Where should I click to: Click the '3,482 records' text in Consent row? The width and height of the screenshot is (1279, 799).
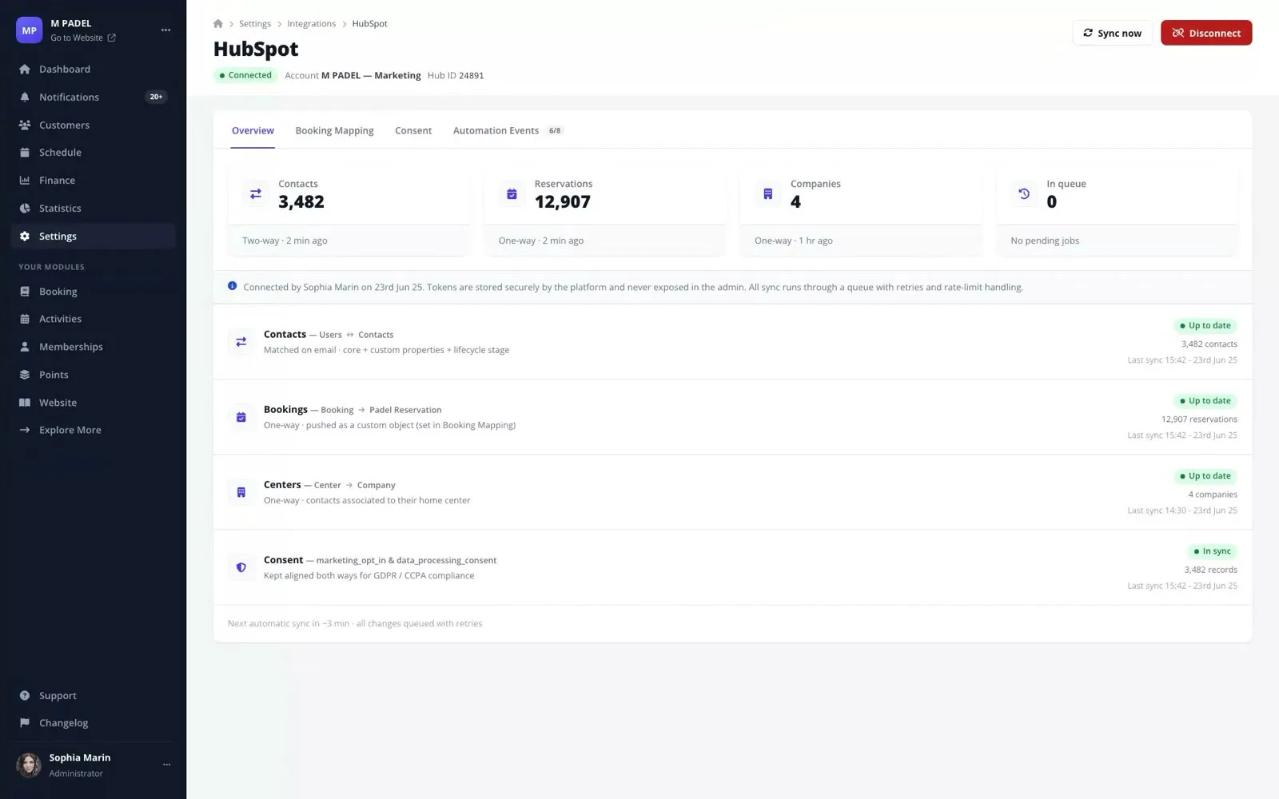pyautogui.click(x=1211, y=570)
